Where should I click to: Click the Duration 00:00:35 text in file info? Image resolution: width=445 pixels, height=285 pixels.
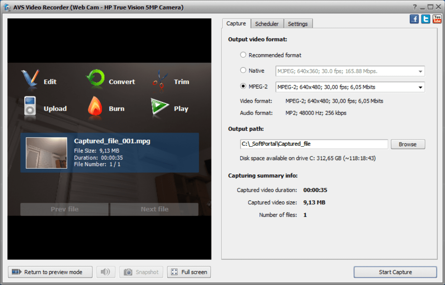(98, 158)
